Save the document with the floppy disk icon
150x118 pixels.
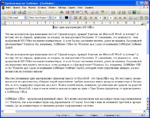(14, 12)
